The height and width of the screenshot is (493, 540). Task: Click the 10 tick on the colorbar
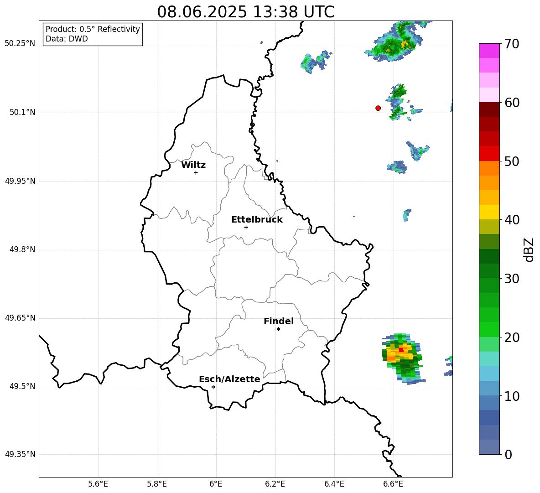click(512, 396)
